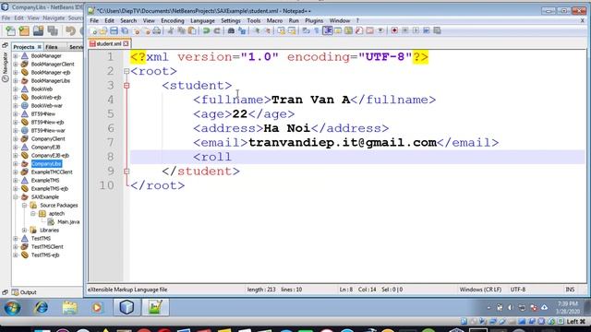The width and height of the screenshot is (591, 332).
Task: Click the NetBeans Undo toolbar icon
Action: click(70, 30)
